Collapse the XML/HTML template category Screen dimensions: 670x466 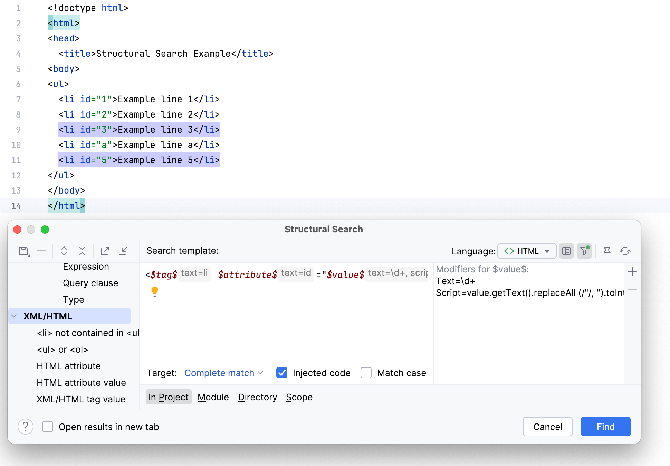14,316
